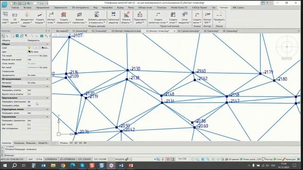Click the Проредить tool
This screenshot has width=303, height=170.
(x=219, y=17)
